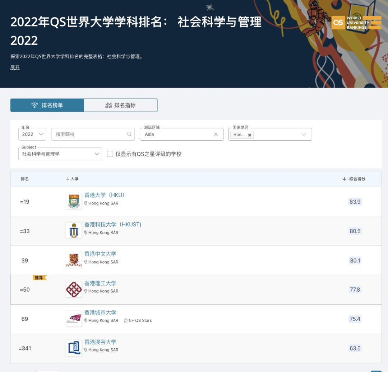Click the 香港中文大学 crest logo
This screenshot has height=372, width=388.
tap(74, 260)
